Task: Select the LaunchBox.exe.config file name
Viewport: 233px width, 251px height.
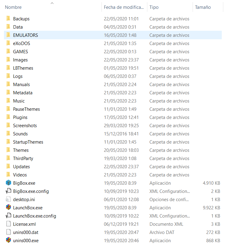Action: [x=35, y=216]
